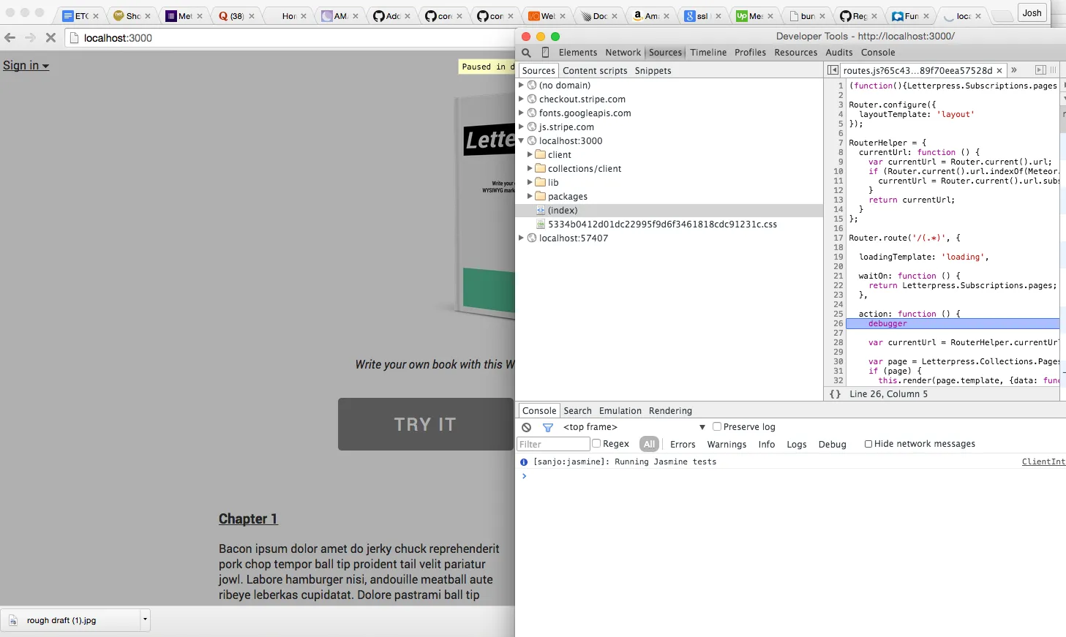Open the search tool in Developer Tools toolbar

point(526,53)
